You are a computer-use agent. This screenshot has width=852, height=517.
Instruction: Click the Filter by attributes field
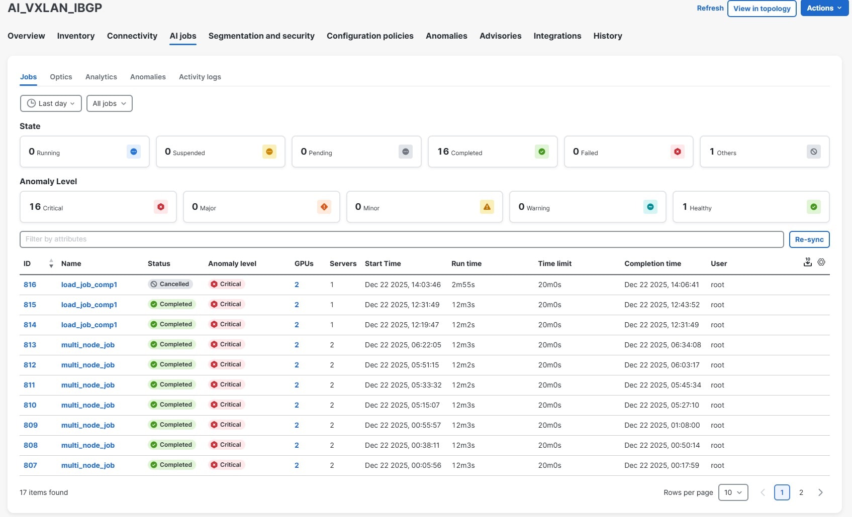pos(401,239)
